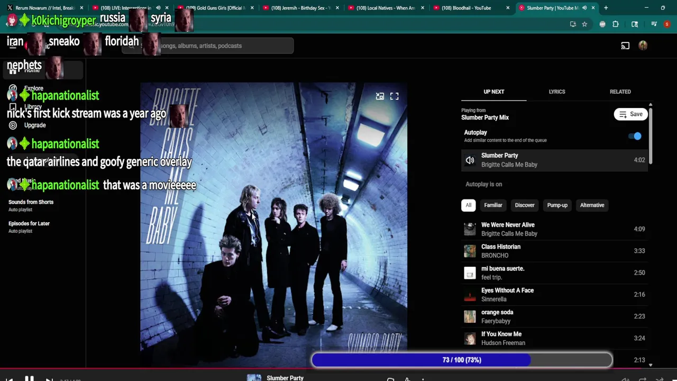This screenshot has width=677, height=381.
Task: Click the orange soda track thumbnail
Action: [470, 316]
